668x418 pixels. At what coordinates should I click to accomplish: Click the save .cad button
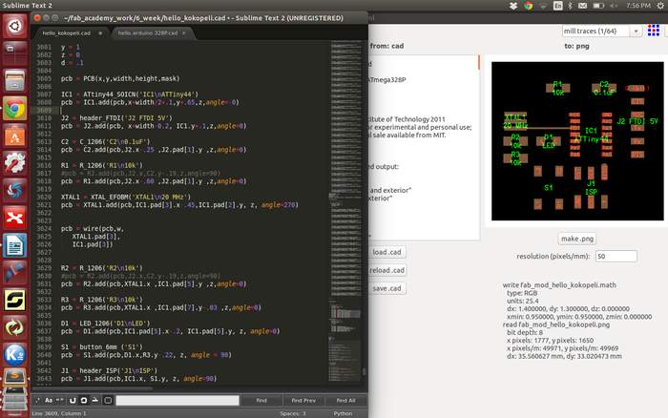tap(386, 288)
